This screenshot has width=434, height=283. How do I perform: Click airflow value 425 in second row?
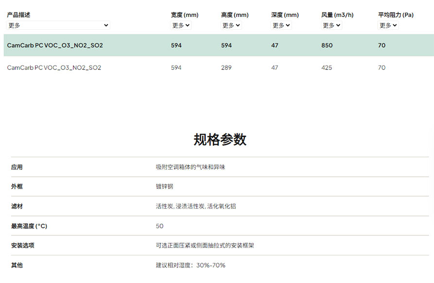tap(327, 67)
